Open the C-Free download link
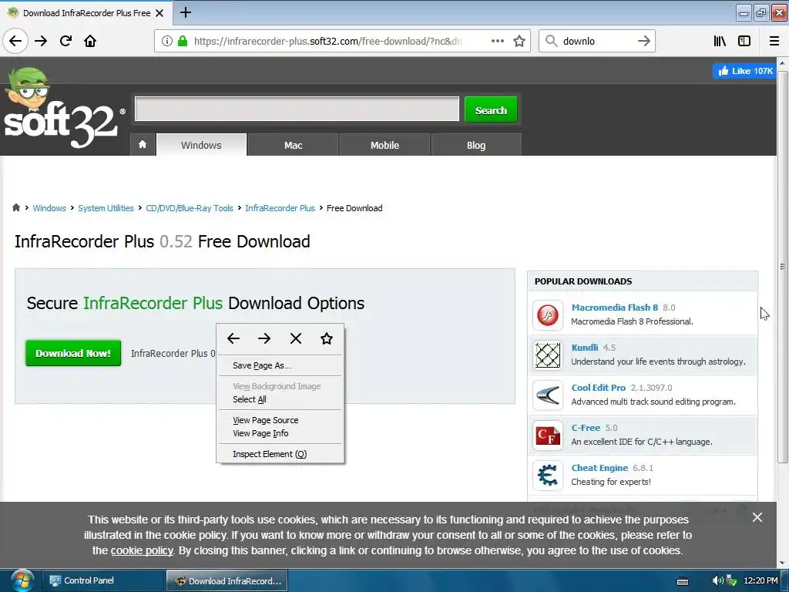Screen dimensions: 789x592 point(586,427)
